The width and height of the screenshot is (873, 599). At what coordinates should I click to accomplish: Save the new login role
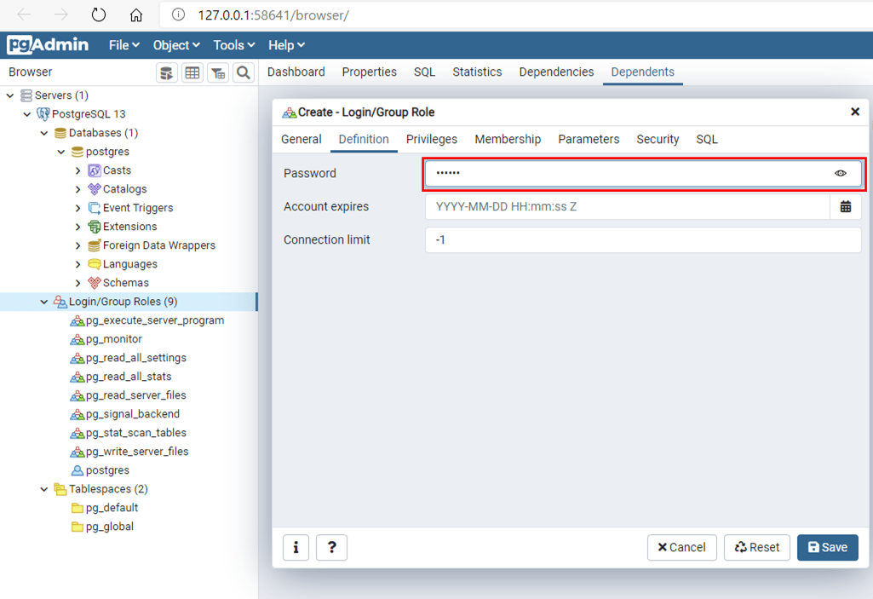coord(827,547)
